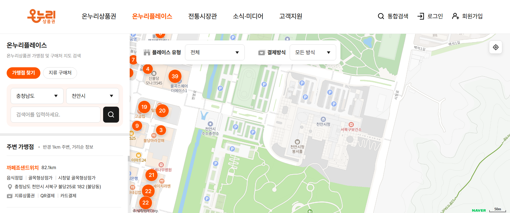Click the cluster marker 21
This screenshot has width=510, height=213.
[151, 175]
